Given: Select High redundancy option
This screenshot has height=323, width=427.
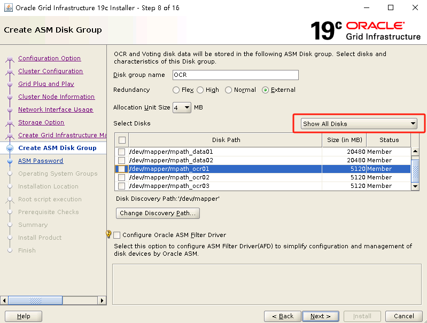Looking at the screenshot, I should click(200, 90).
